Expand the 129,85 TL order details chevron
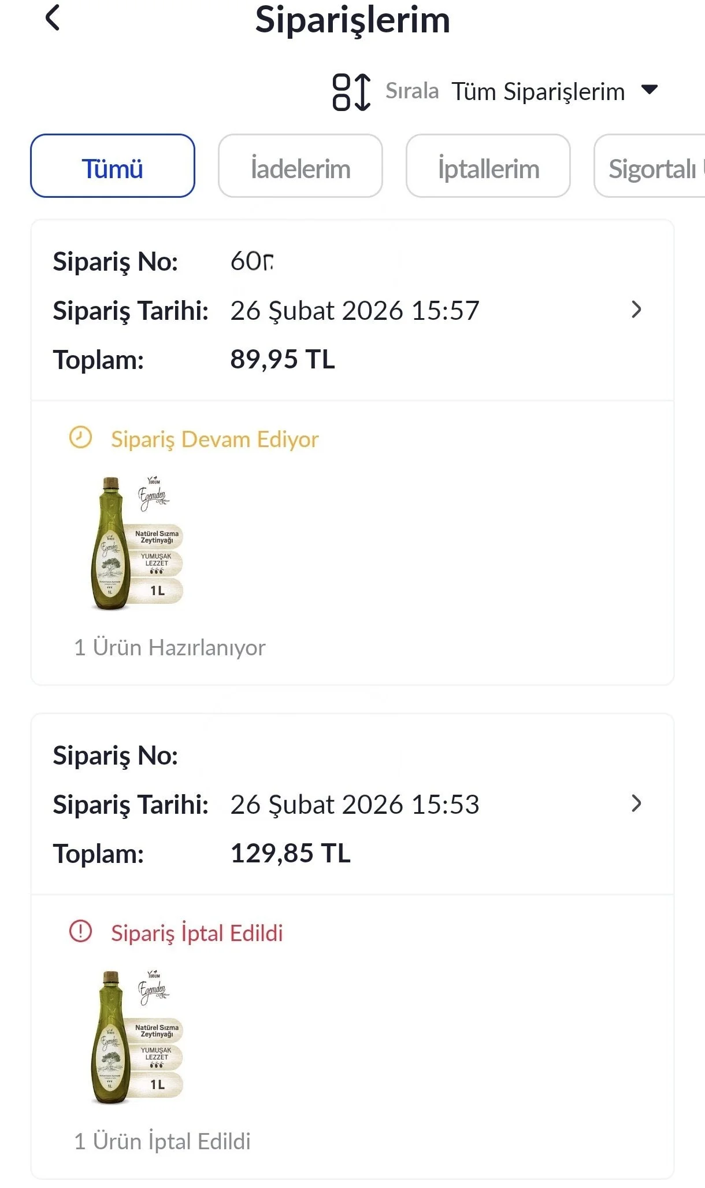The height and width of the screenshot is (1188, 705). pyautogui.click(x=636, y=804)
